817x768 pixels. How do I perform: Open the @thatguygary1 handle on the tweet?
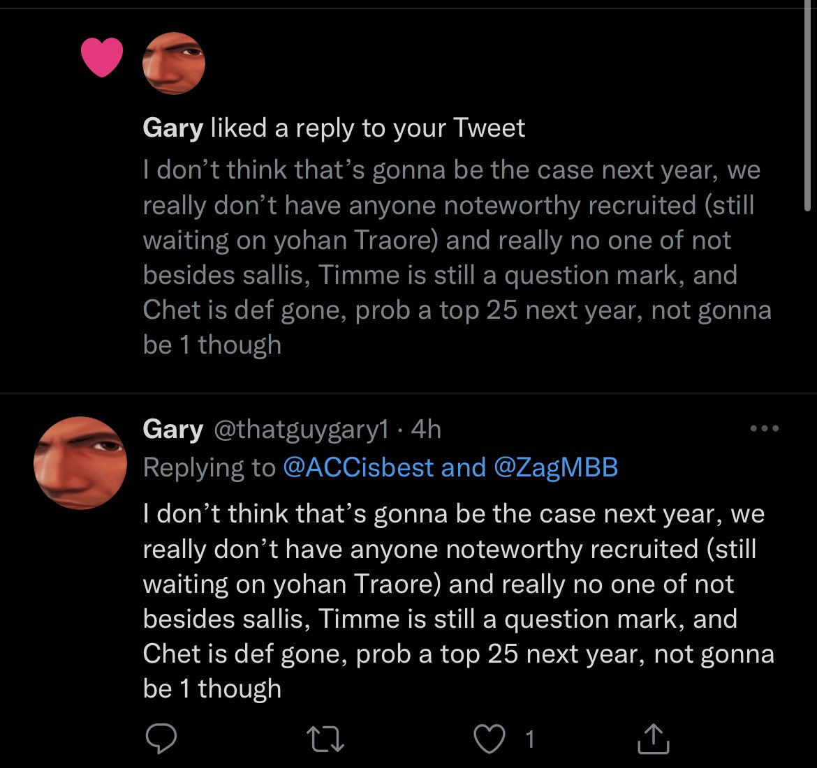(x=301, y=430)
